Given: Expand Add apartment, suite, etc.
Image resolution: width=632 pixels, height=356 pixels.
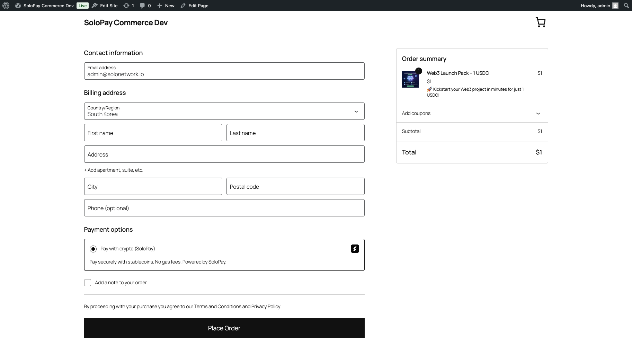Looking at the screenshot, I should point(114,170).
